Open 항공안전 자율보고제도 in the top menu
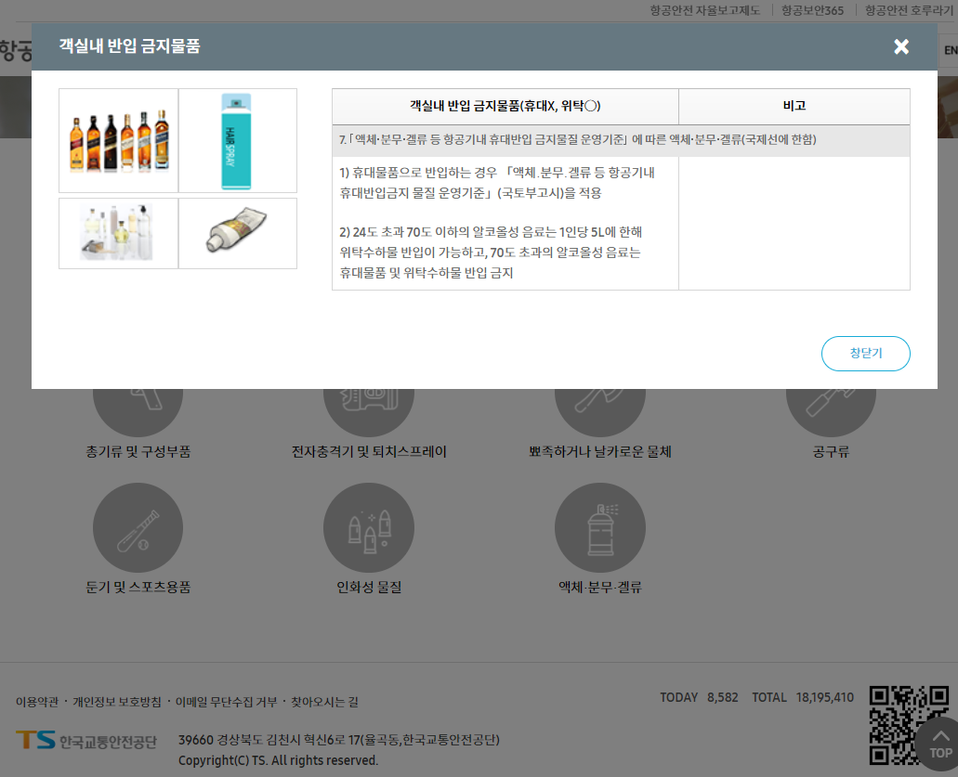Viewport: 958px width, 777px height. [x=706, y=9]
